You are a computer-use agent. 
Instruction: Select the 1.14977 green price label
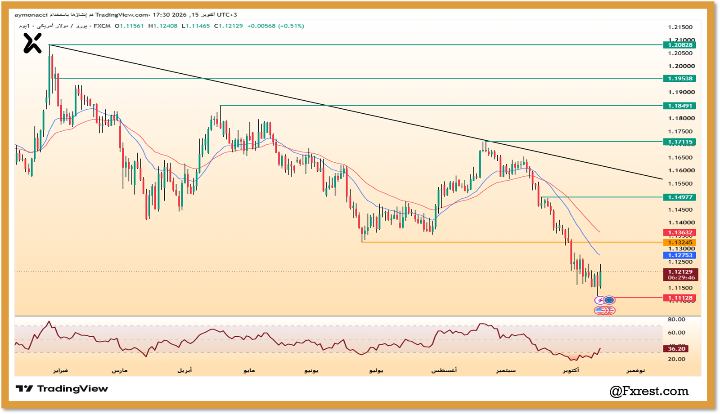679,197
